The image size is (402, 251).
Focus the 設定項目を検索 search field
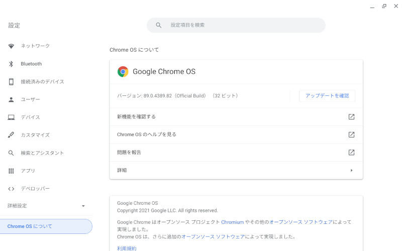[236, 25]
